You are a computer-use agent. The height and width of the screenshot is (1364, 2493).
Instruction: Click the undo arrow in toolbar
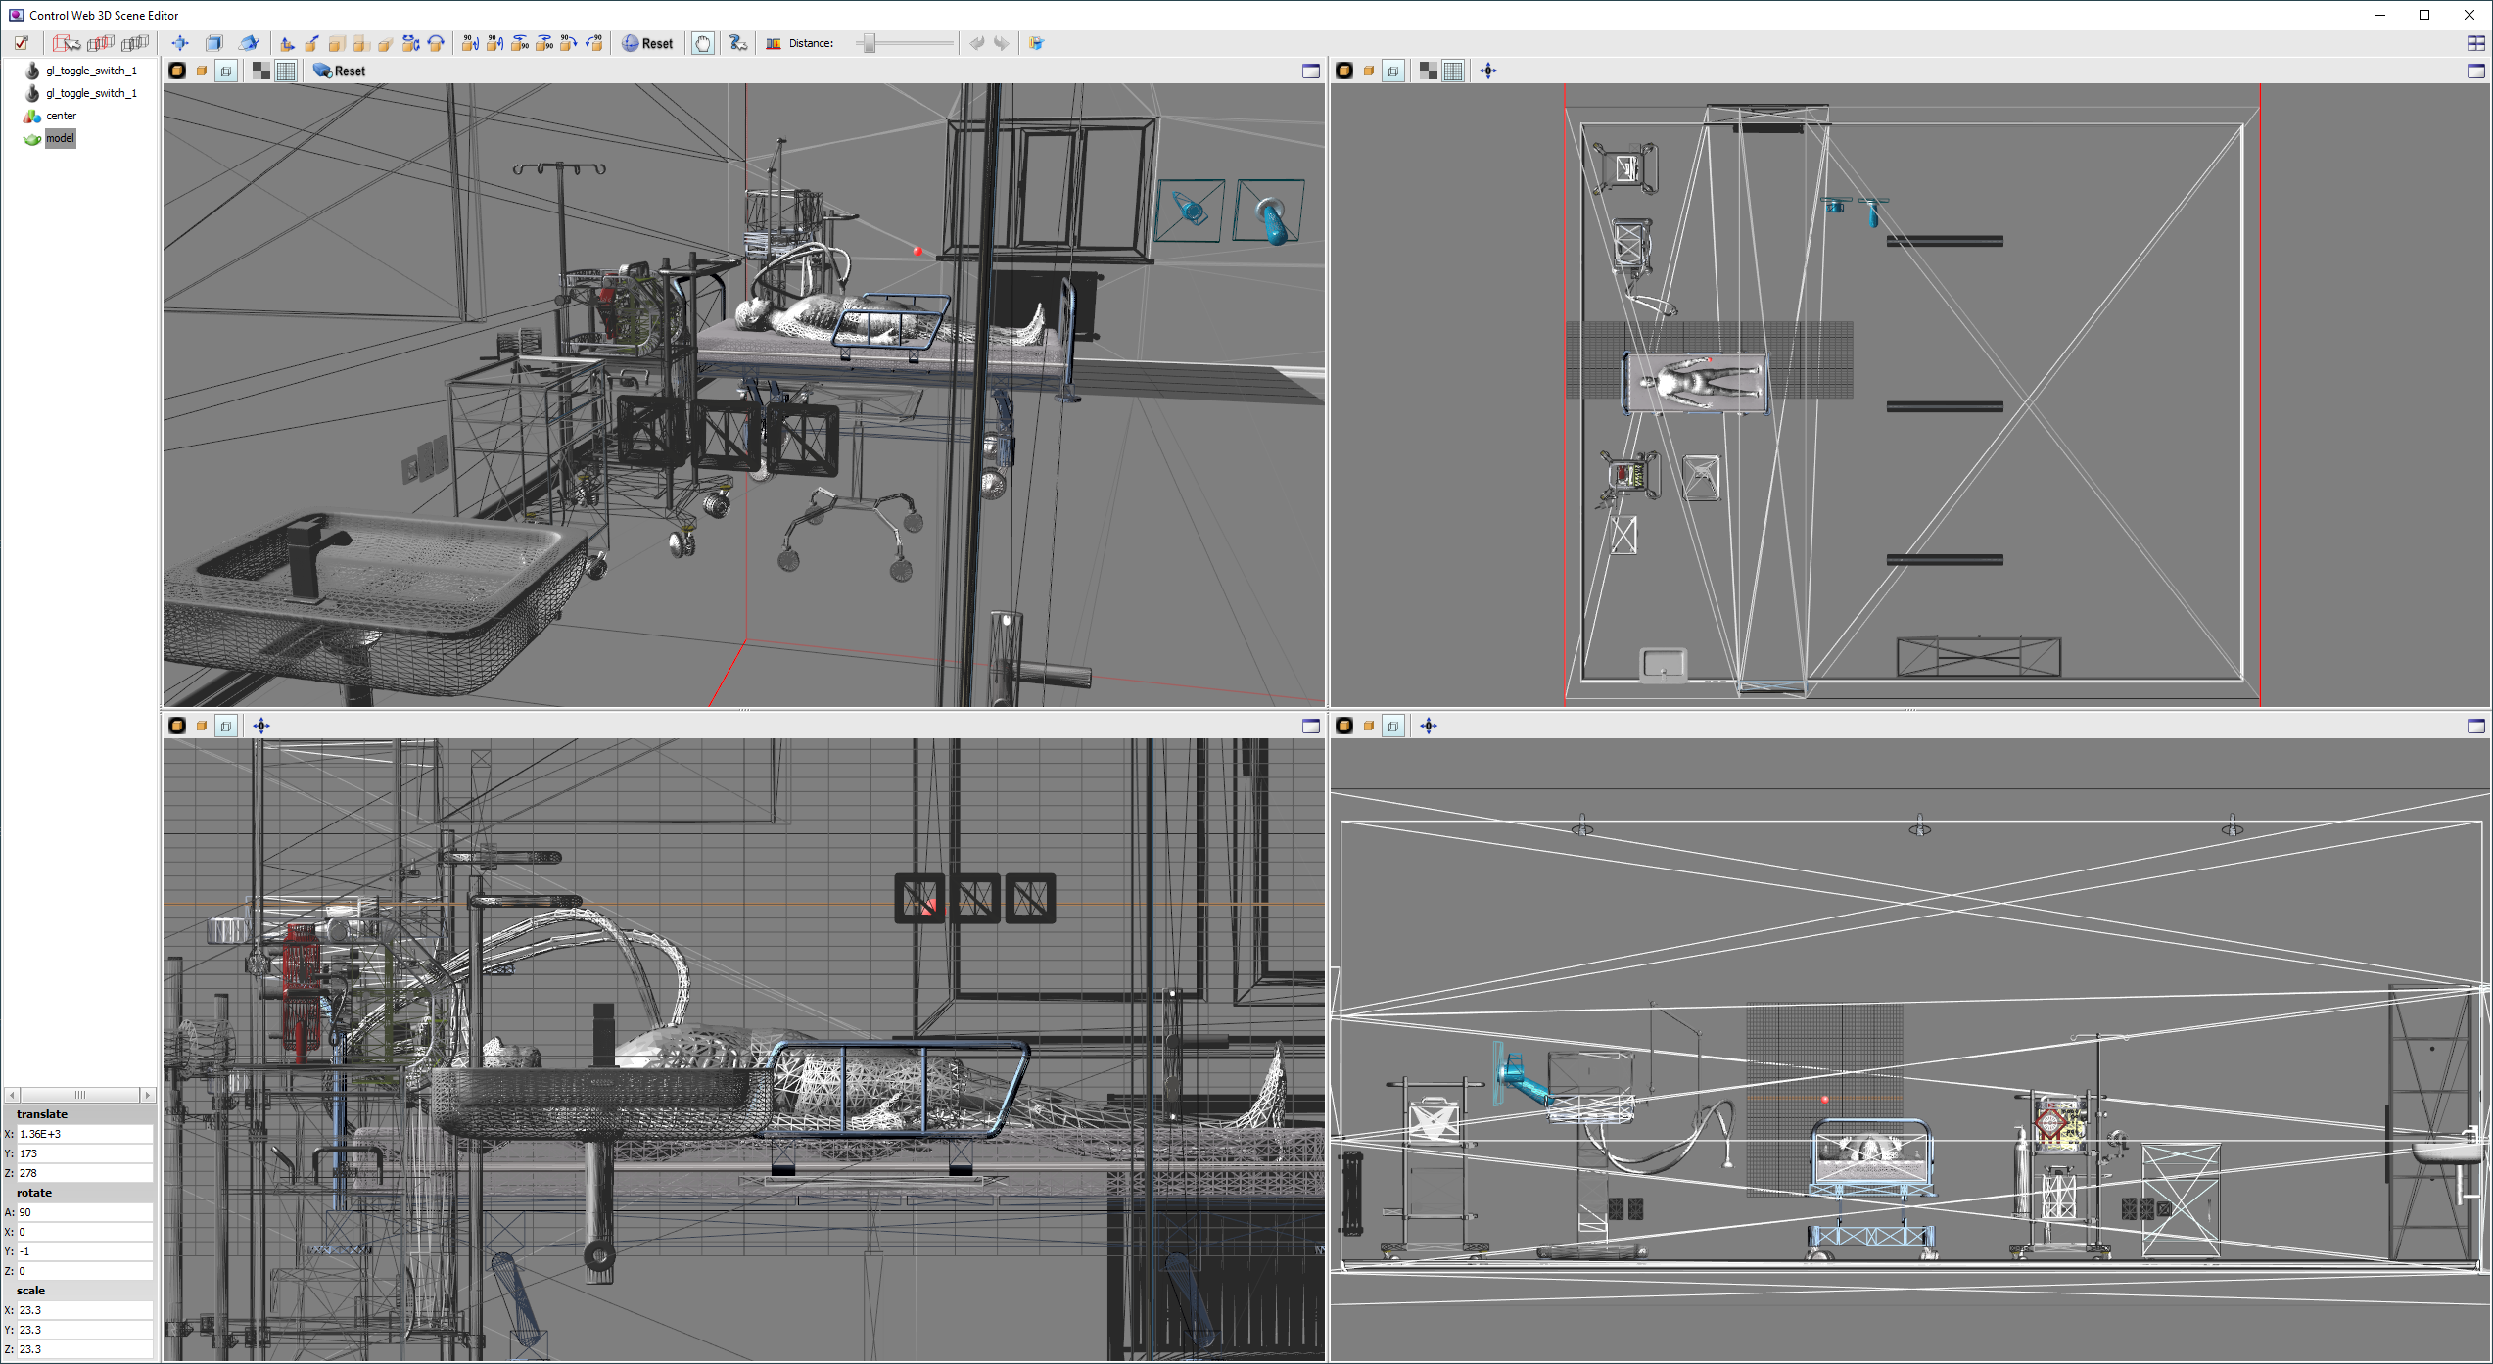[976, 43]
